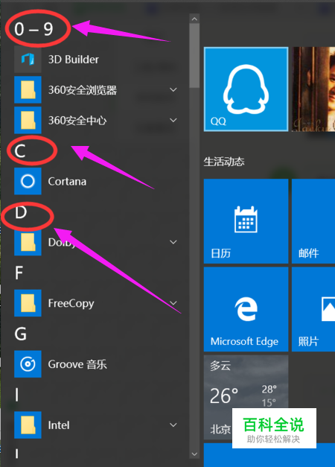
Task: Click the D letter group header
Action: pos(21,212)
